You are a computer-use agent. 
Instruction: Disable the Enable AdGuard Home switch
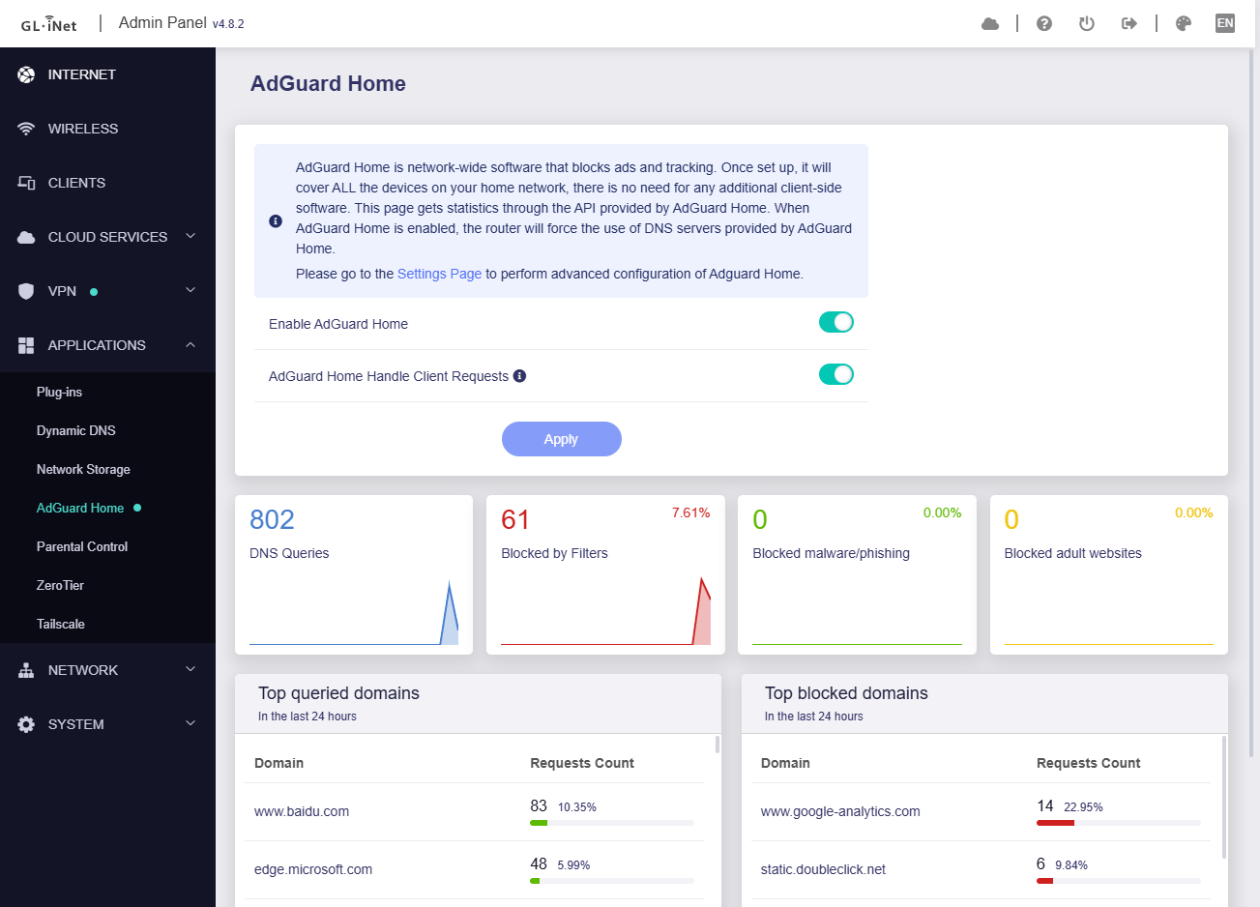(x=835, y=323)
